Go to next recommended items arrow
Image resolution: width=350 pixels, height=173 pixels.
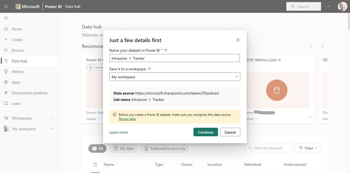point(322,47)
